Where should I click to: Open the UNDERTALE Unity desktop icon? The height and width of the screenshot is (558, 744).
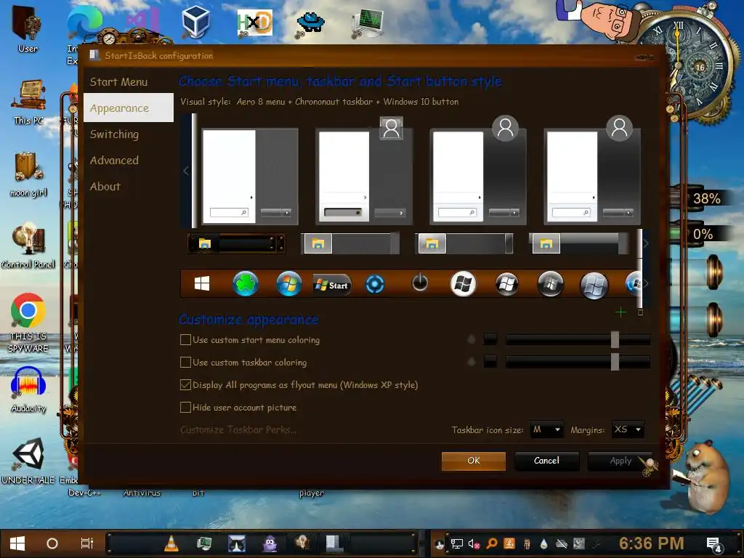click(x=28, y=461)
